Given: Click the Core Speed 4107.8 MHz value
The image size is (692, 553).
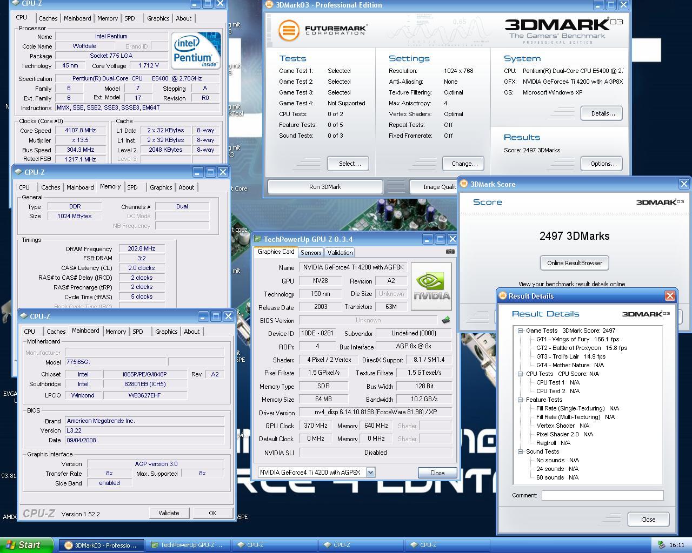Looking at the screenshot, I should click(x=81, y=130).
